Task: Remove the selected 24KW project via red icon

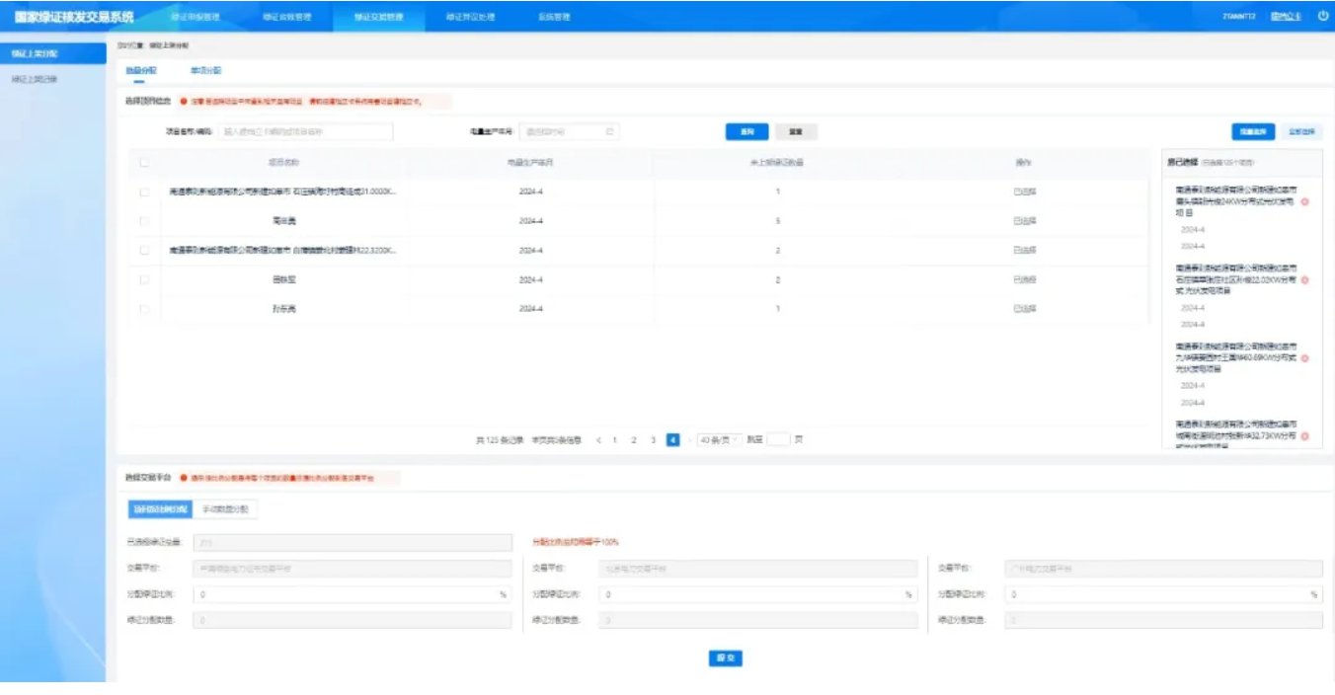Action: pyautogui.click(x=1305, y=201)
